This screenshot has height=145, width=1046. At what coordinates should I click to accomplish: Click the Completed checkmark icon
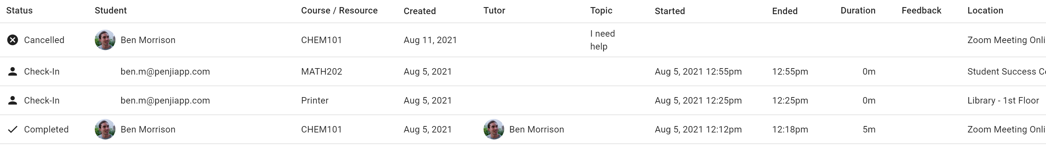point(13,130)
